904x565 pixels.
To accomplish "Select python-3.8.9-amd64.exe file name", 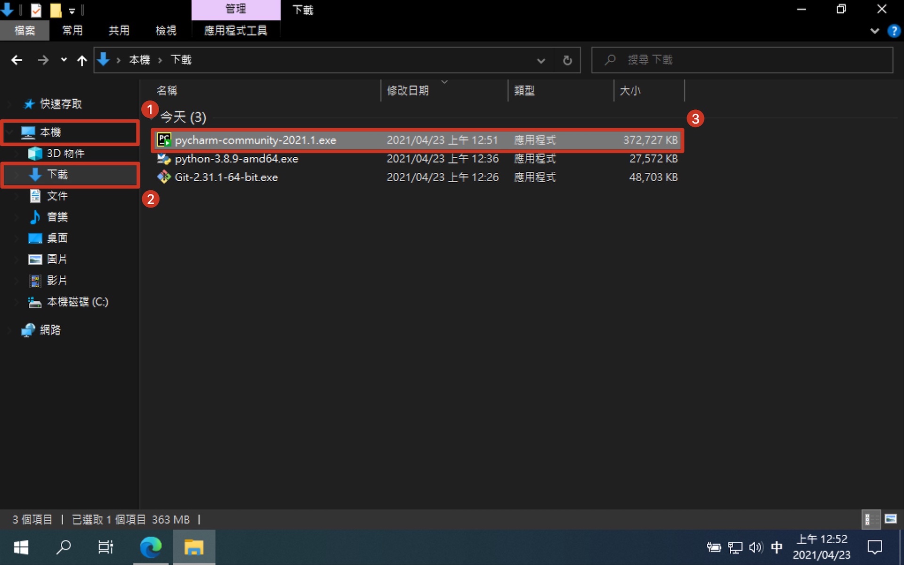I will (236, 159).
